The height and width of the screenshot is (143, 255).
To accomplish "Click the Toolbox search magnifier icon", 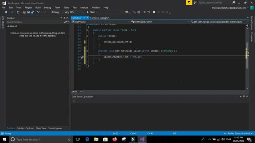I will click(x=65, y=22).
